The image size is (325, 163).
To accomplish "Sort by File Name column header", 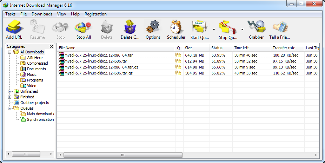I will click(116, 48).
